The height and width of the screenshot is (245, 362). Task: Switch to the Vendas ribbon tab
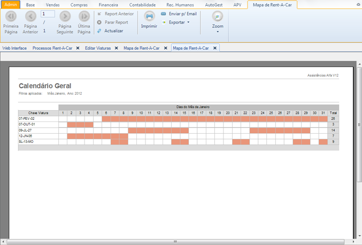click(53, 4)
